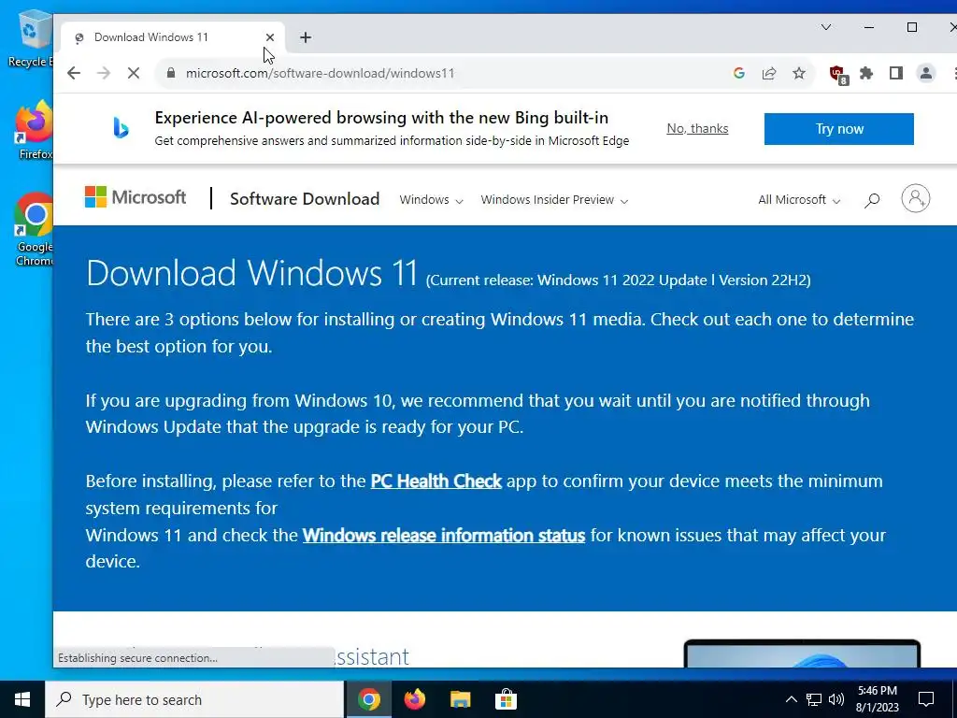View site security lock information
The image size is (957, 718).
tap(171, 73)
